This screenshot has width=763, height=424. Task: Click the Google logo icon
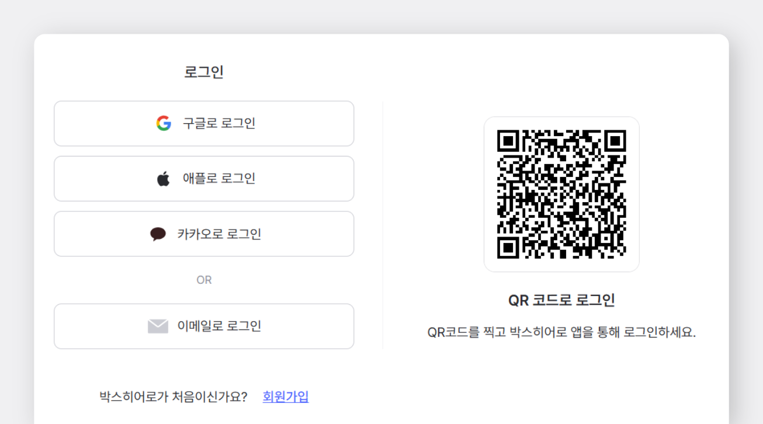tap(164, 123)
